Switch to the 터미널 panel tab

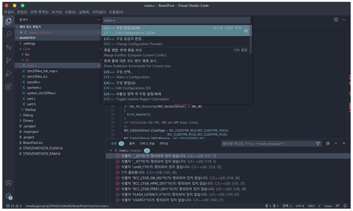coord(164,144)
